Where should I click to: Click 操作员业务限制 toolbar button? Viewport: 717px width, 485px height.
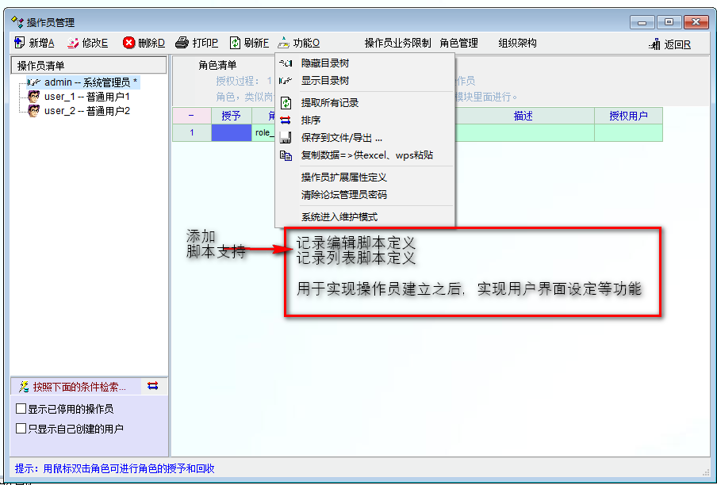point(397,43)
